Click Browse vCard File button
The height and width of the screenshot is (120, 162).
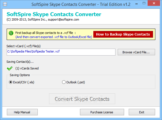136,52
